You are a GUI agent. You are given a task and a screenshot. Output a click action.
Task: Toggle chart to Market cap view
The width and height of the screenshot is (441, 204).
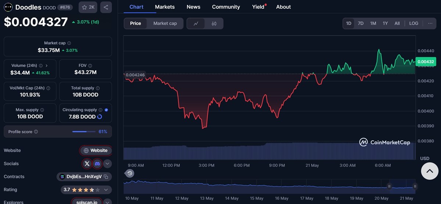(x=165, y=23)
